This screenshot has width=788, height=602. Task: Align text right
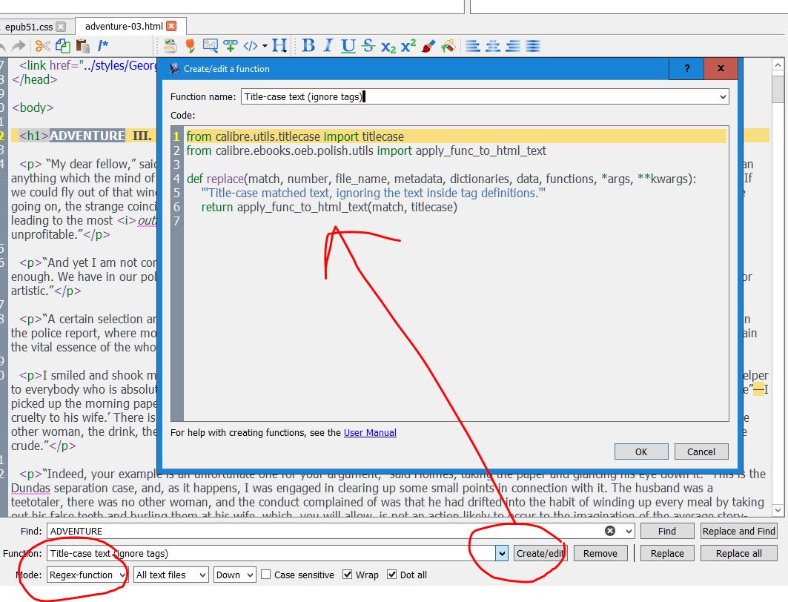pyautogui.click(x=512, y=46)
